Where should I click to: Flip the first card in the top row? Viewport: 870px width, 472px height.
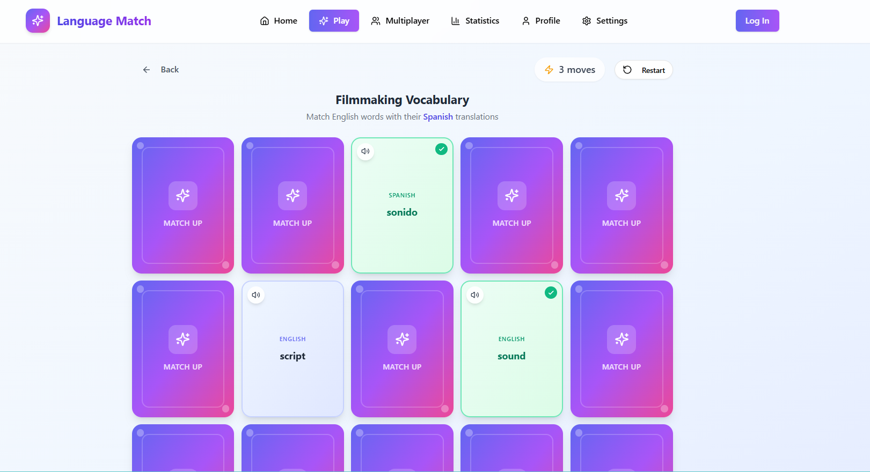click(183, 205)
